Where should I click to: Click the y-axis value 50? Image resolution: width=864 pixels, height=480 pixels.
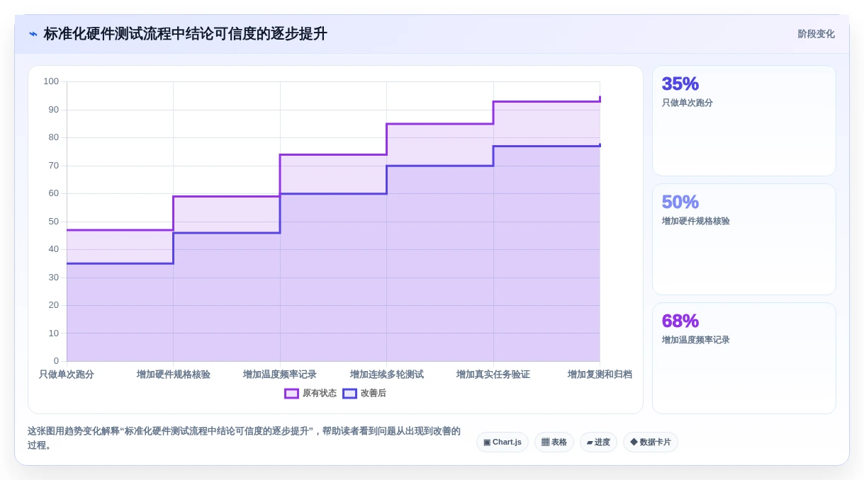click(54, 222)
